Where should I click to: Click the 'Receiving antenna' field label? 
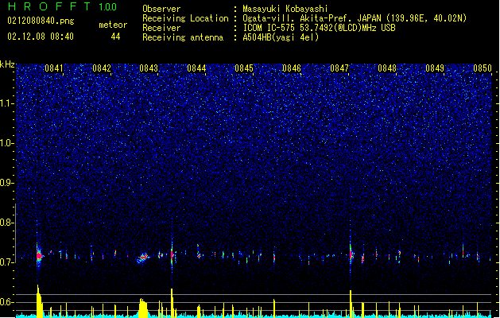tap(183, 37)
